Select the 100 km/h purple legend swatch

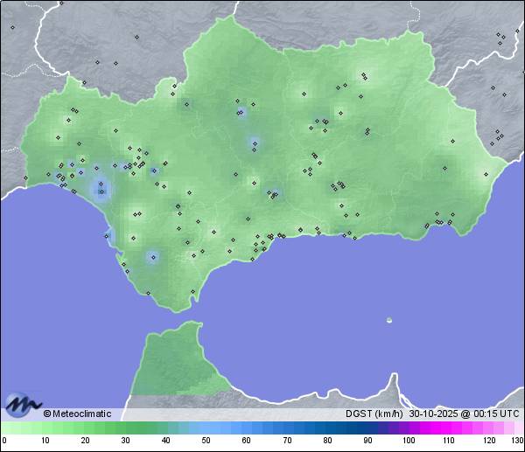click(408, 428)
